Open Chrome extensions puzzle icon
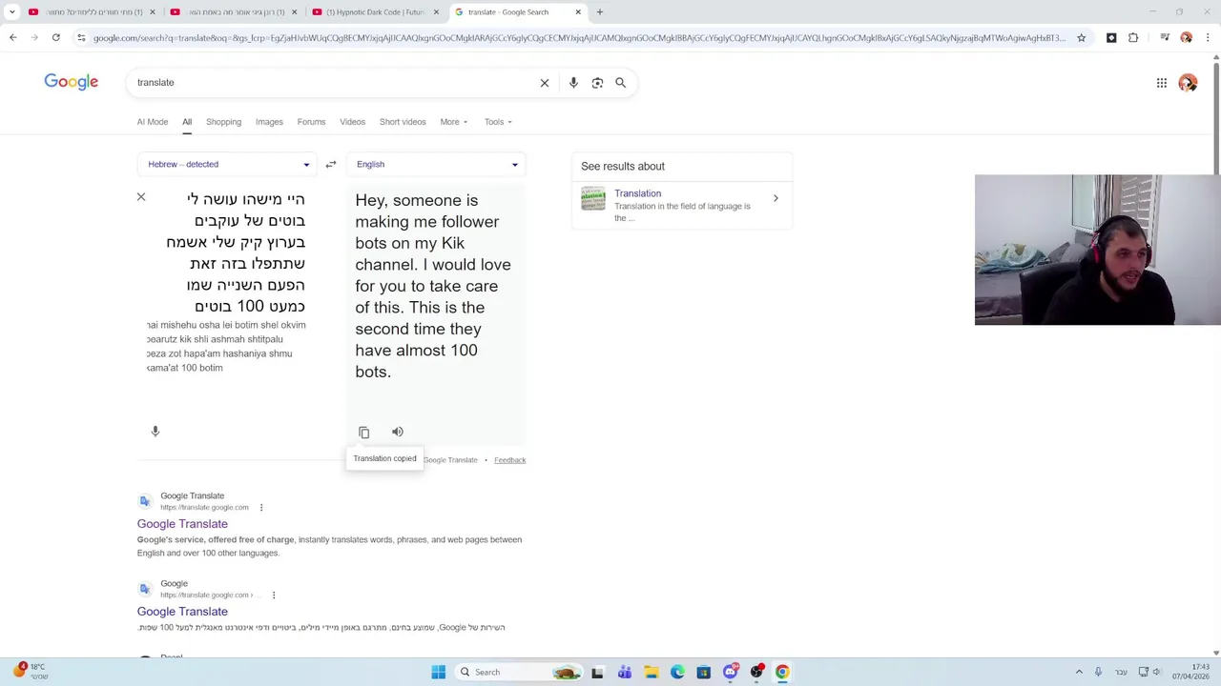This screenshot has width=1221, height=686. pos(1133,38)
